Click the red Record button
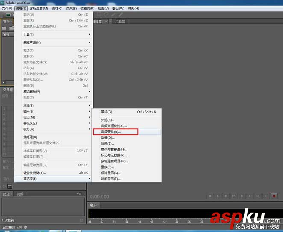Screen dimensions: 283x232 274,196
